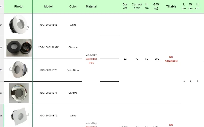Select the 160G weight cell
The width and height of the screenshot is (204, 127).
pyautogui.click(x=156, y=59)
